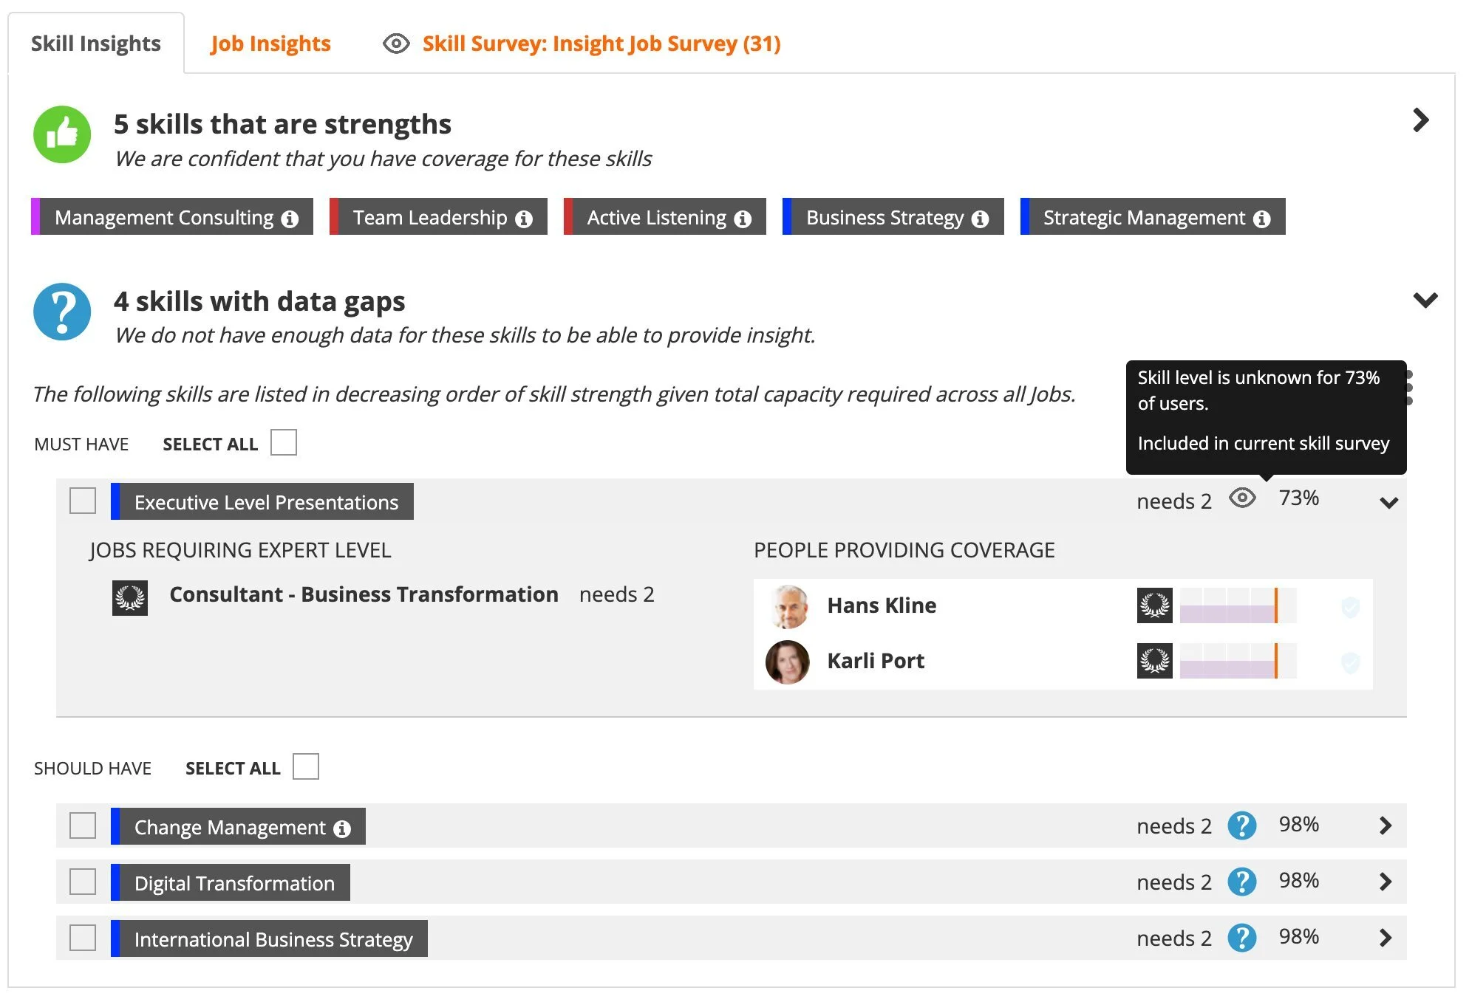1469x999 pixels.
Task: Click the info icon on Team Leadership
Action: 524,219
